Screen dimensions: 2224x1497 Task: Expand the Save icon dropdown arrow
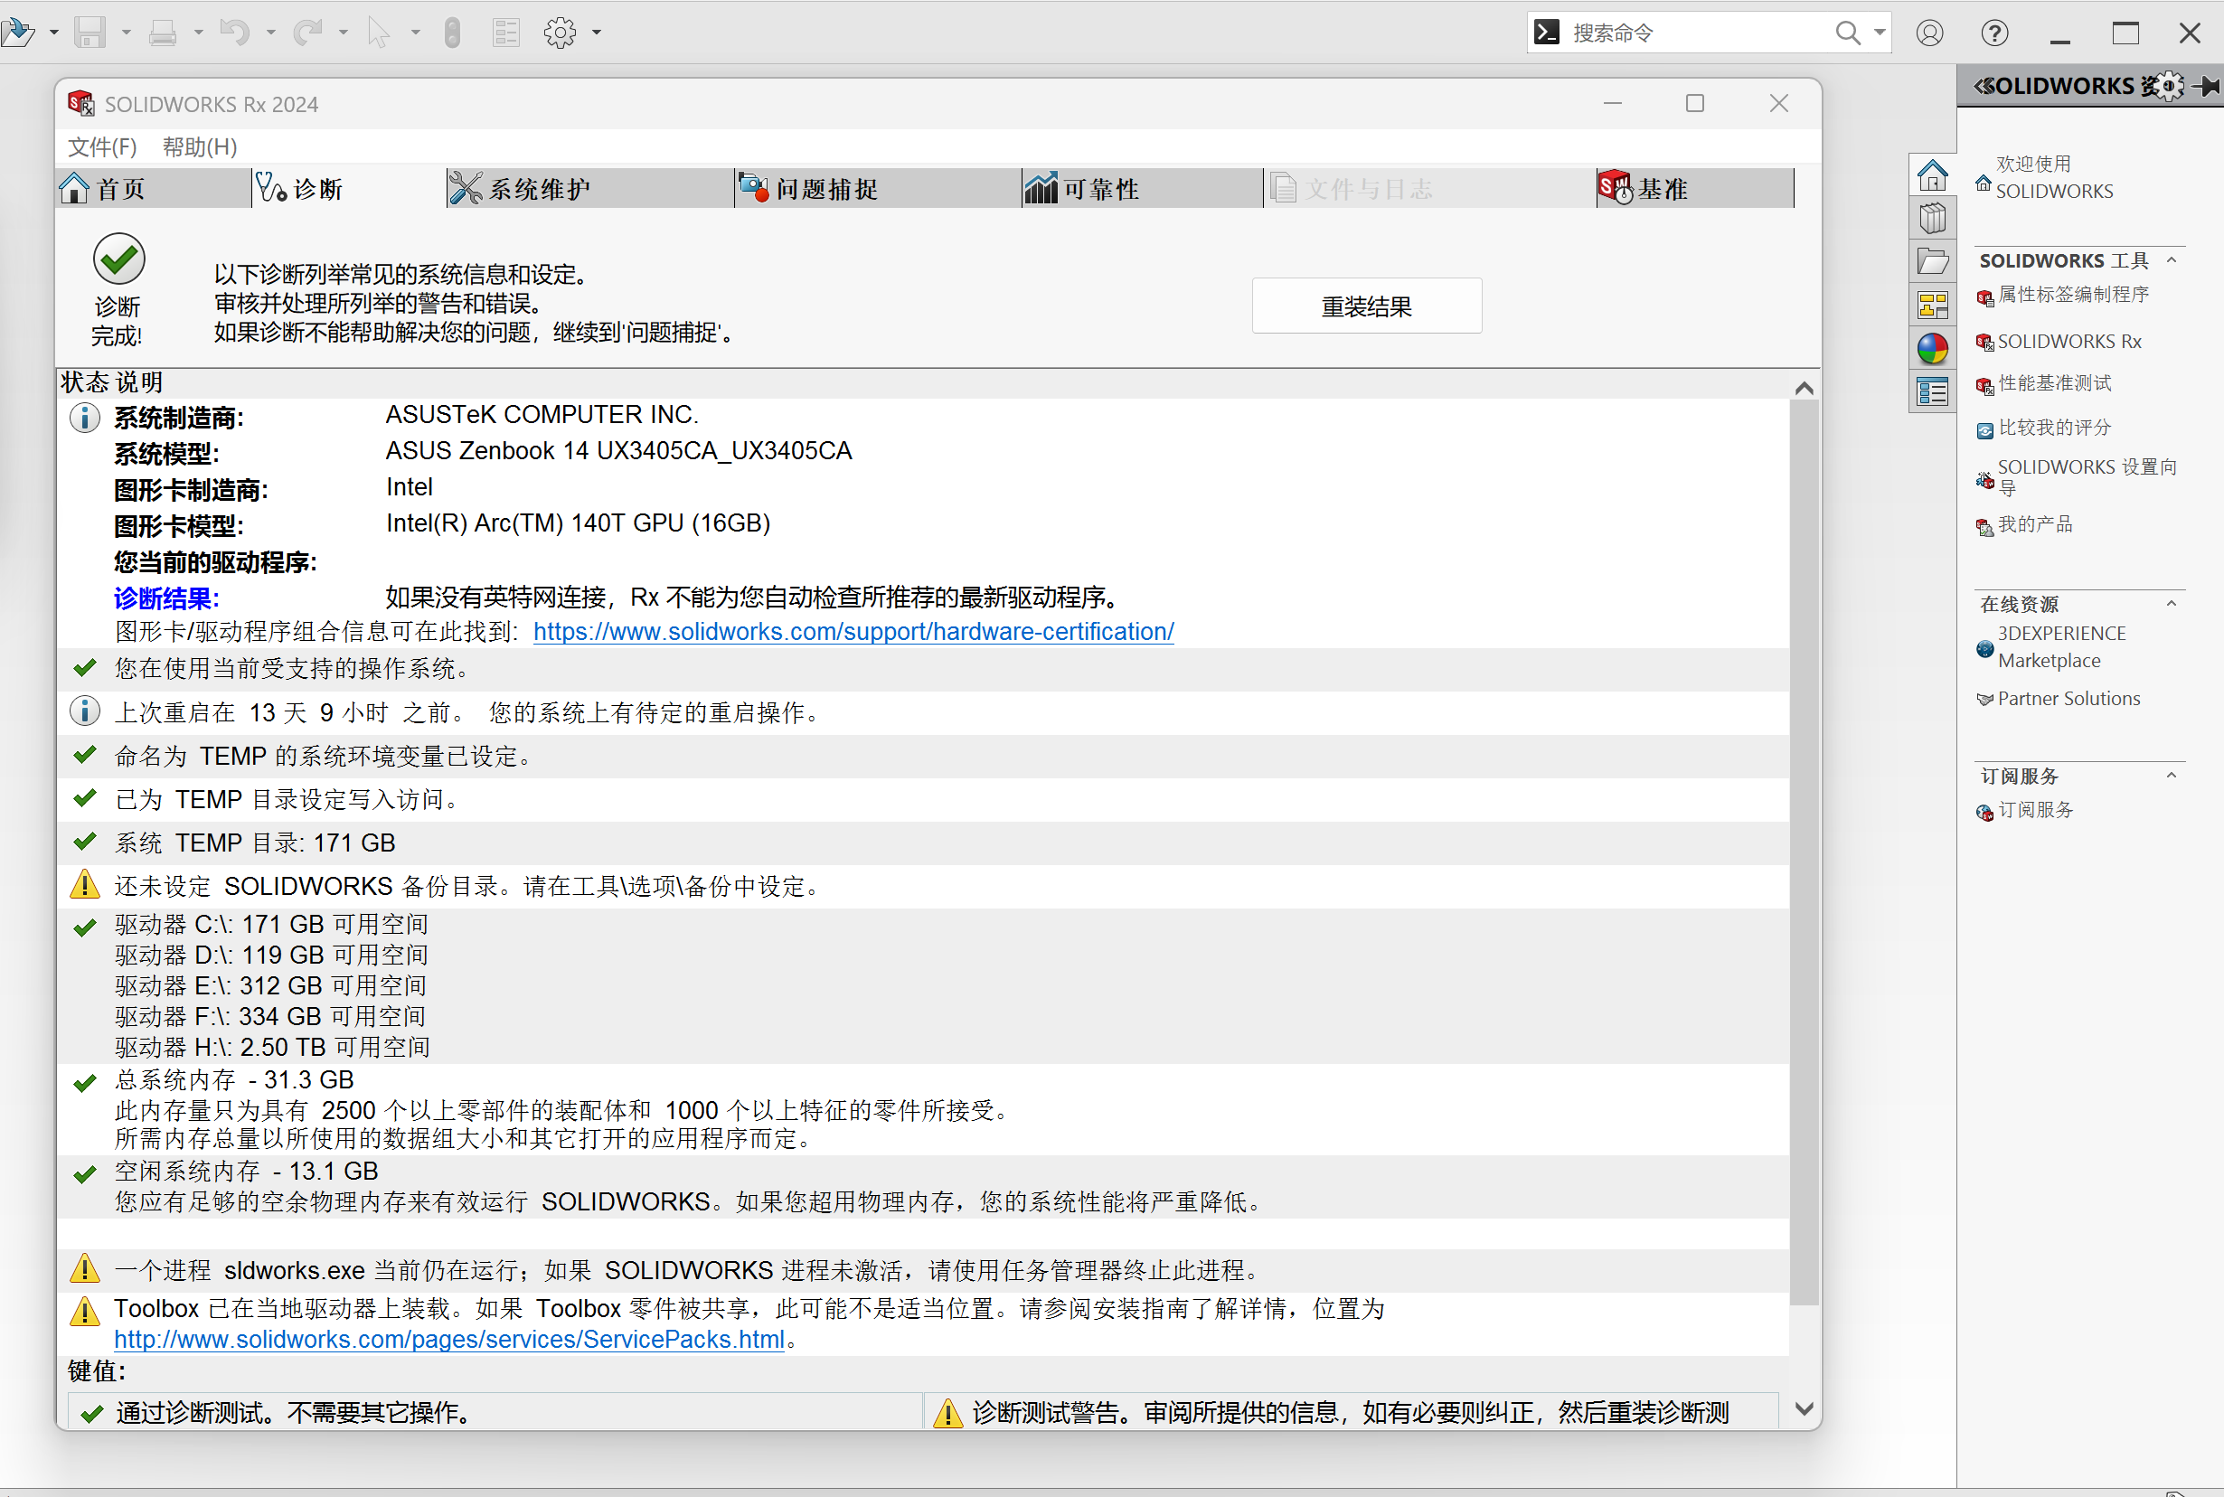126,33
